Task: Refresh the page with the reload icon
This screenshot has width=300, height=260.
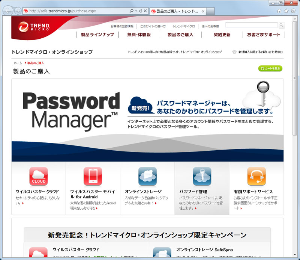Action: pyautogui.click(x=141, y=11)
